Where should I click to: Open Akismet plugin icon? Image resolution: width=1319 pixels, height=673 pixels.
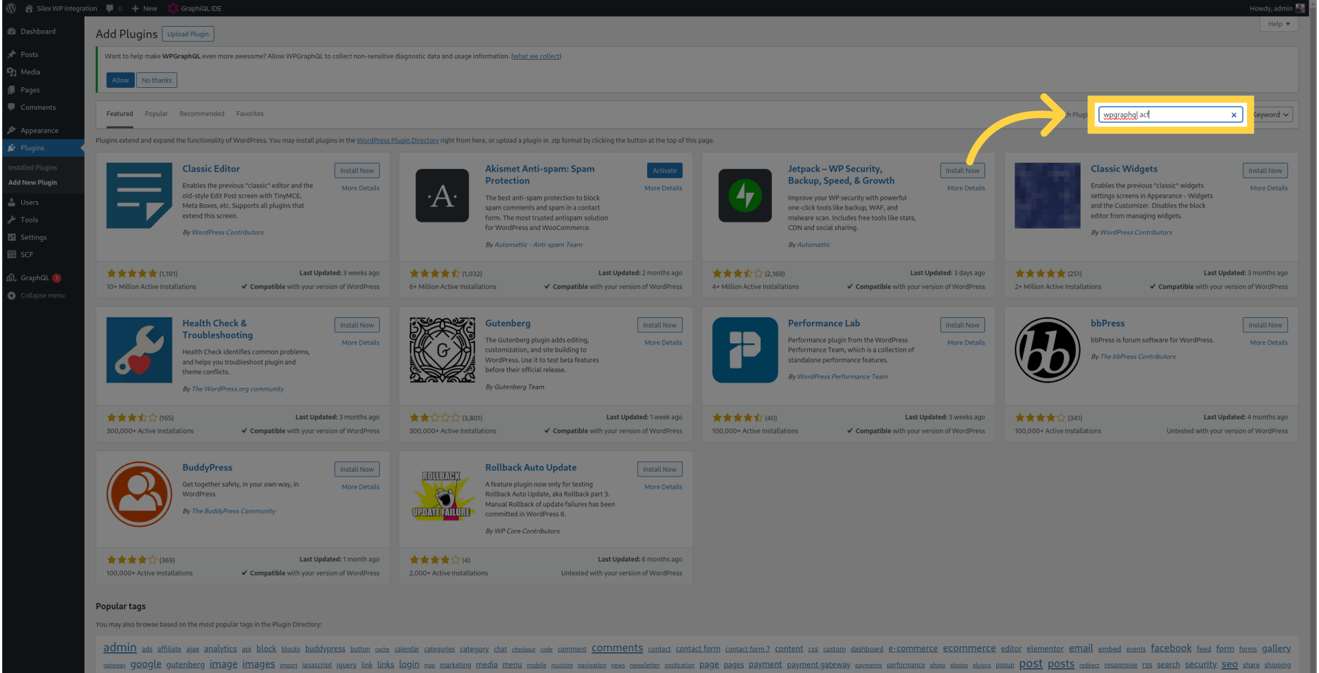pos(442,196)
